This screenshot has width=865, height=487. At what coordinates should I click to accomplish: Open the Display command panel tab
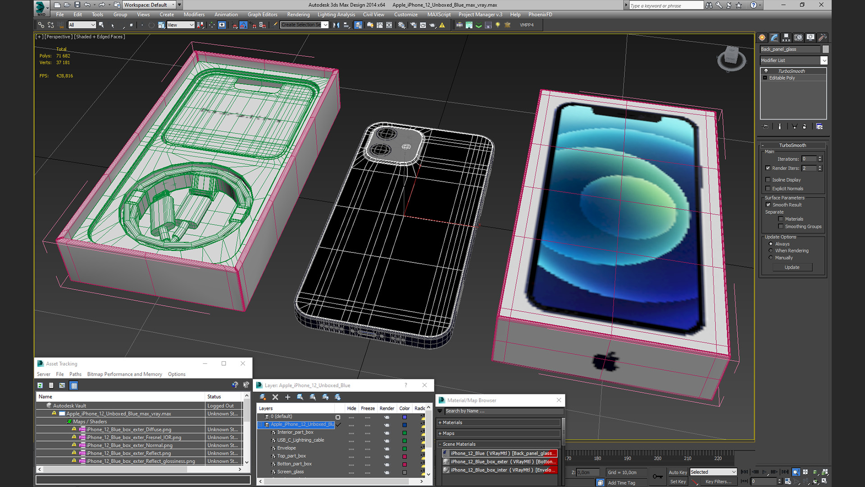[810, 37]
